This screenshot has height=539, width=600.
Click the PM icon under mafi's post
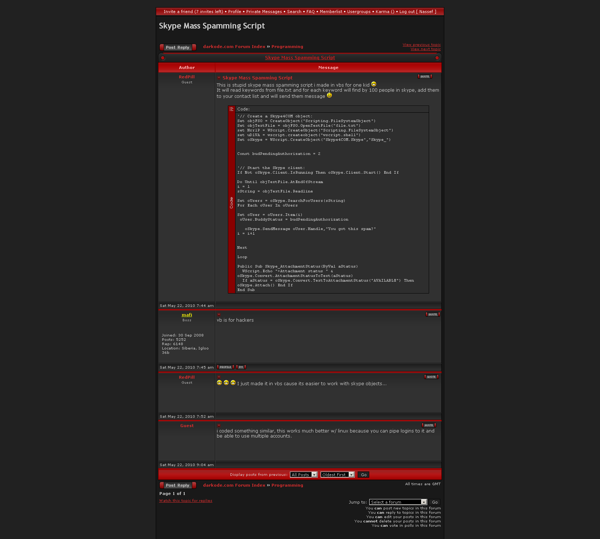click(241, 367)
